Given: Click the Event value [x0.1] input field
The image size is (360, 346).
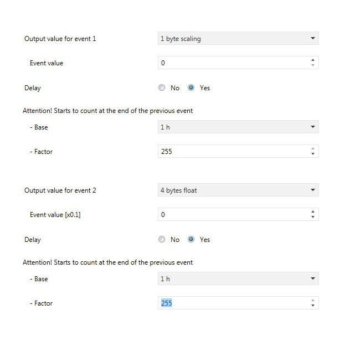Looking at the screenshot, I should pos(233,214).
